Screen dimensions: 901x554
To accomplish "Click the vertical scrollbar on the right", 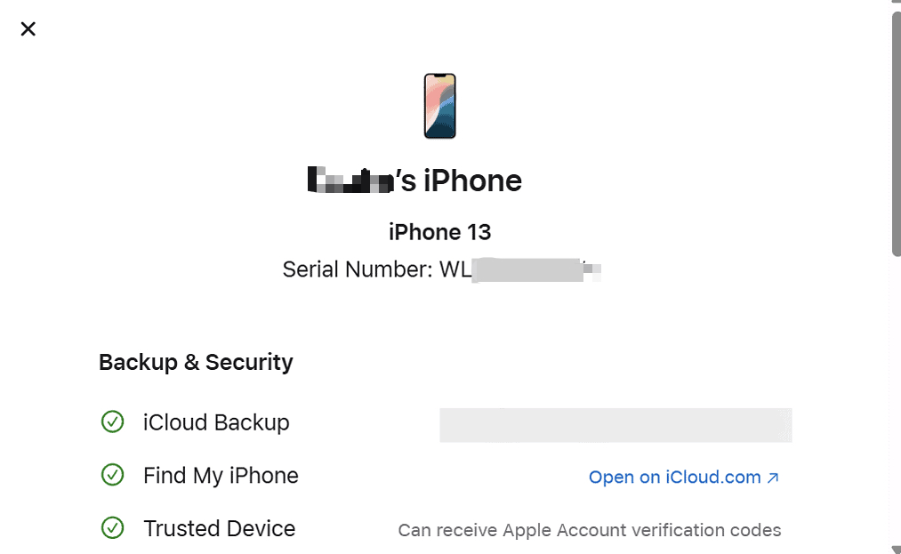I will pyautogui.click(x=893, y=133).
